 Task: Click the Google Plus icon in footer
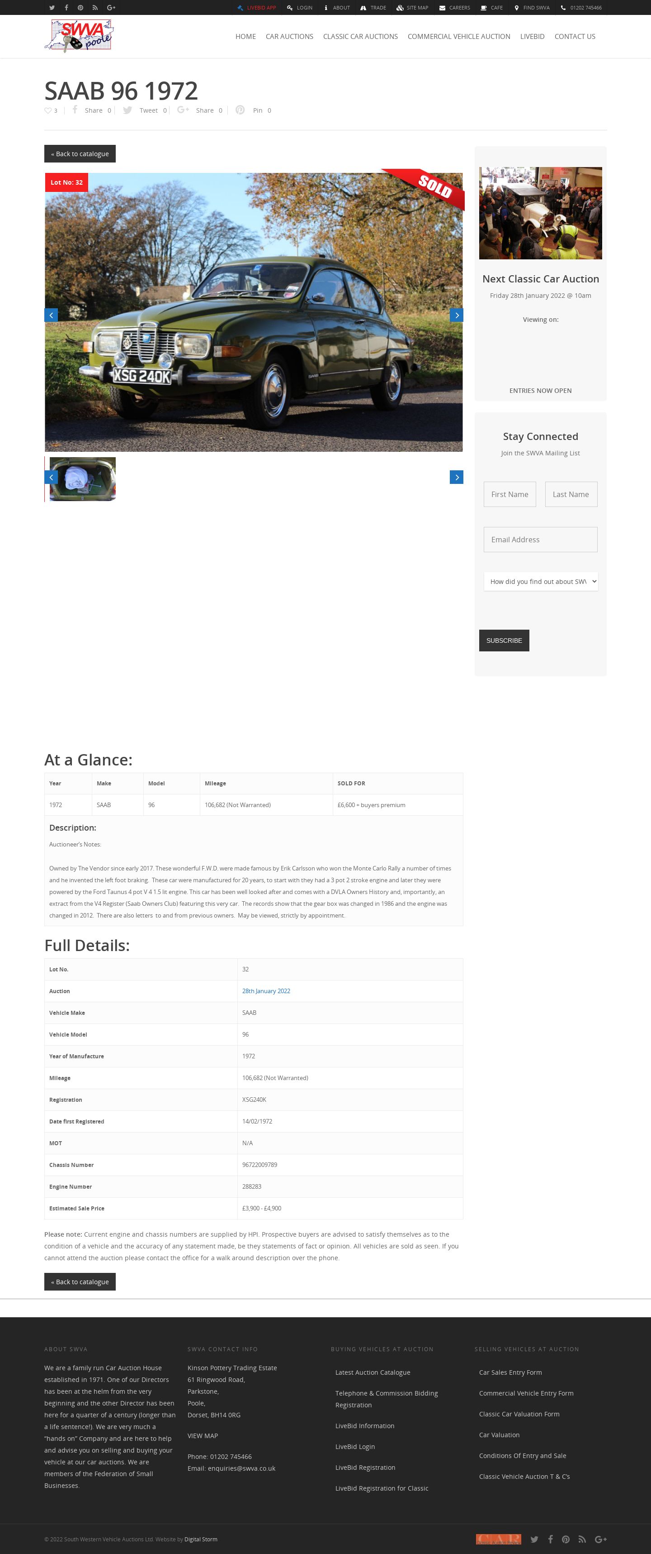(600, 1539)
